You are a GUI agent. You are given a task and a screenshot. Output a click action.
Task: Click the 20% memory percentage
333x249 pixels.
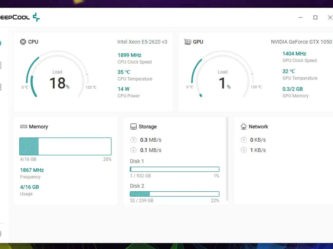[x=107, y=159]
